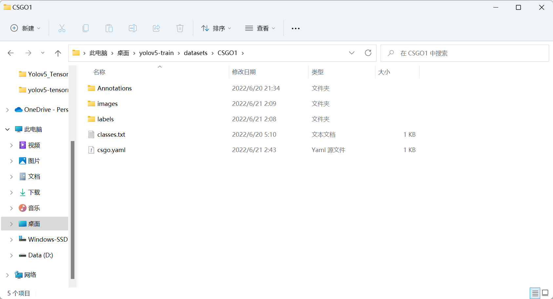This screenshot has width=553, height=299.
Task: Switch to details list view
Action: tap(535, 293)
